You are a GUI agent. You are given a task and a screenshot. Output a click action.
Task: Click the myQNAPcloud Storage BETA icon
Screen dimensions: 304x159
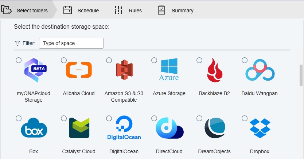coord(35,70)
